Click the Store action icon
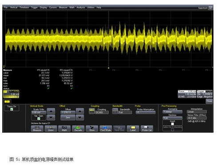Screen dimensions: 222x165 coord(92,129)
